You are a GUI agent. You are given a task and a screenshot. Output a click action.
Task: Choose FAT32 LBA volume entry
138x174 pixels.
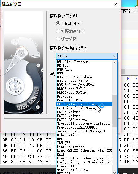(84, 120)
